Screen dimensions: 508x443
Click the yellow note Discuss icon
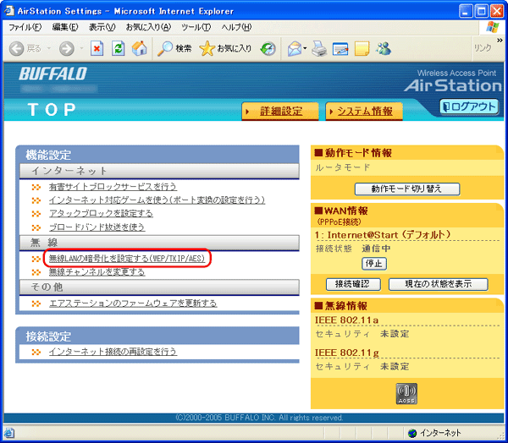pyautogui.click(x=362, y=49)
